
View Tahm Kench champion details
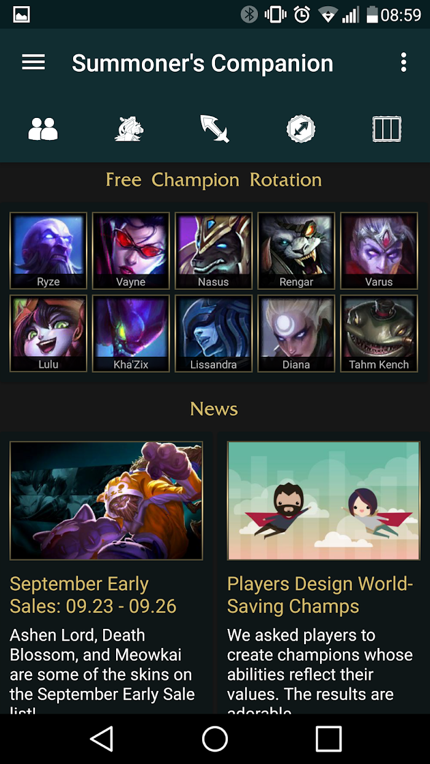click(379, 333)
